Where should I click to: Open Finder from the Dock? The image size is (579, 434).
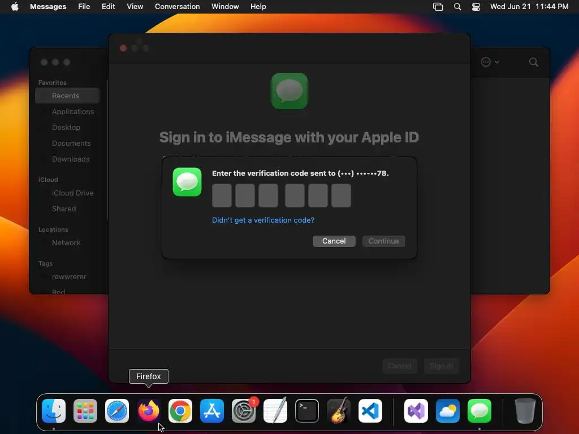(x=54, y=411)
